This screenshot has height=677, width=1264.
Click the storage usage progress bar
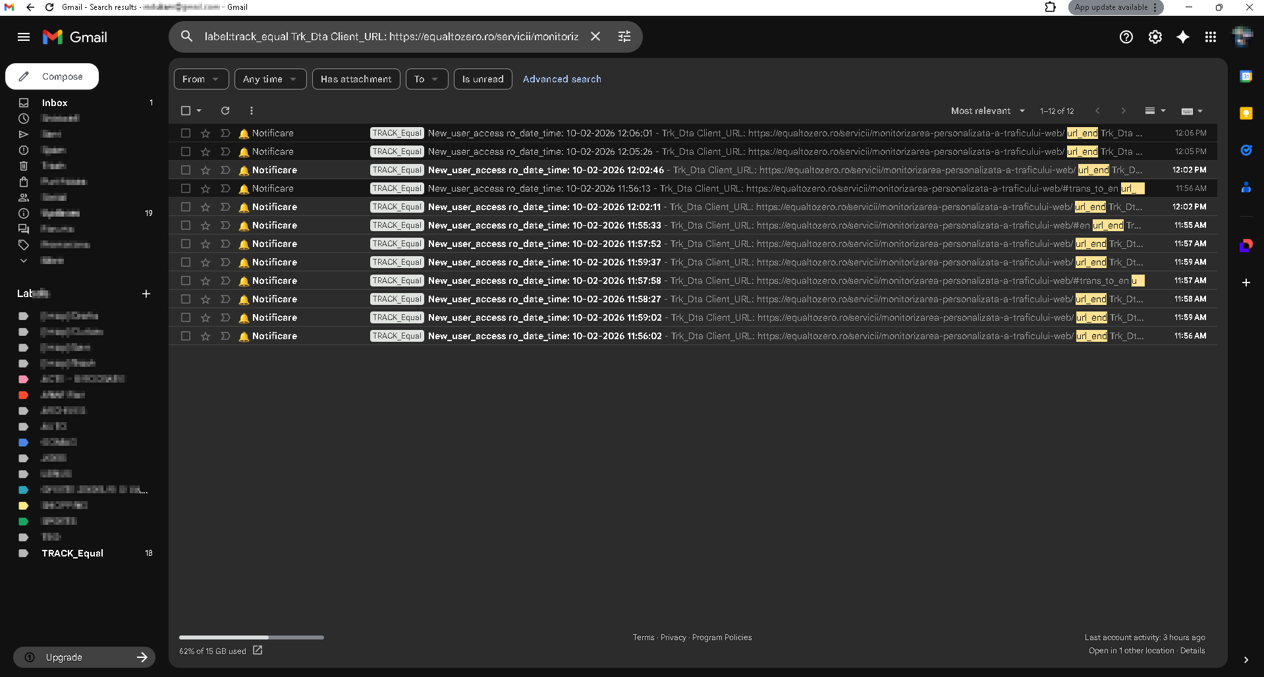pos(251,637)
